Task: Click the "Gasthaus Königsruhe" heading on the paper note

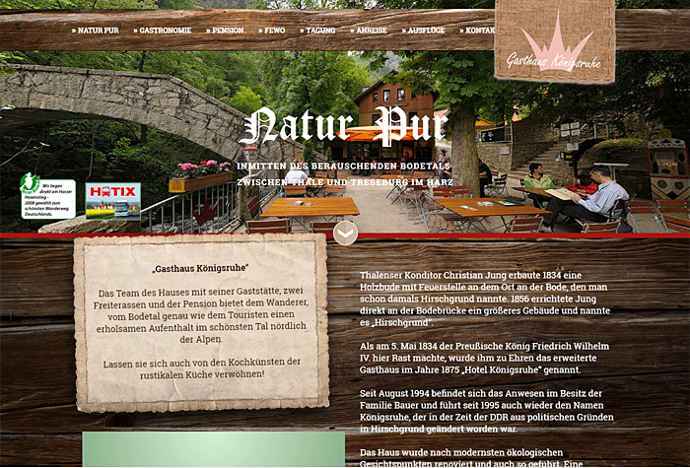Action: [201, 268]
